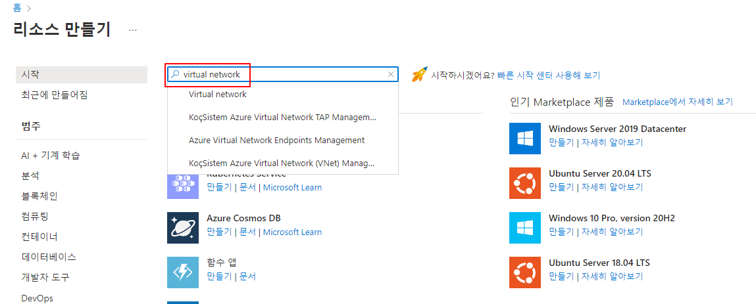
Task: Click 만들기 under Ubuntu Server 18.04 LTS
Action: [x=561, y=276]
